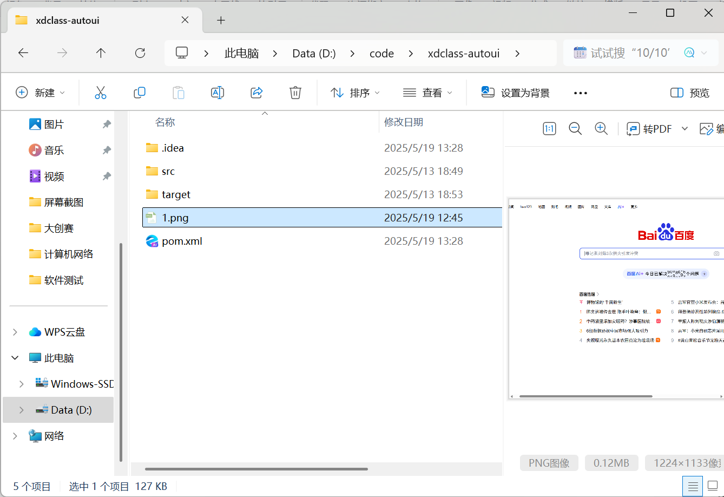The width and height of the screenshot is (724, 497).
Task: Collapse the 此电脑 tree node
Action: pos(15,358)
